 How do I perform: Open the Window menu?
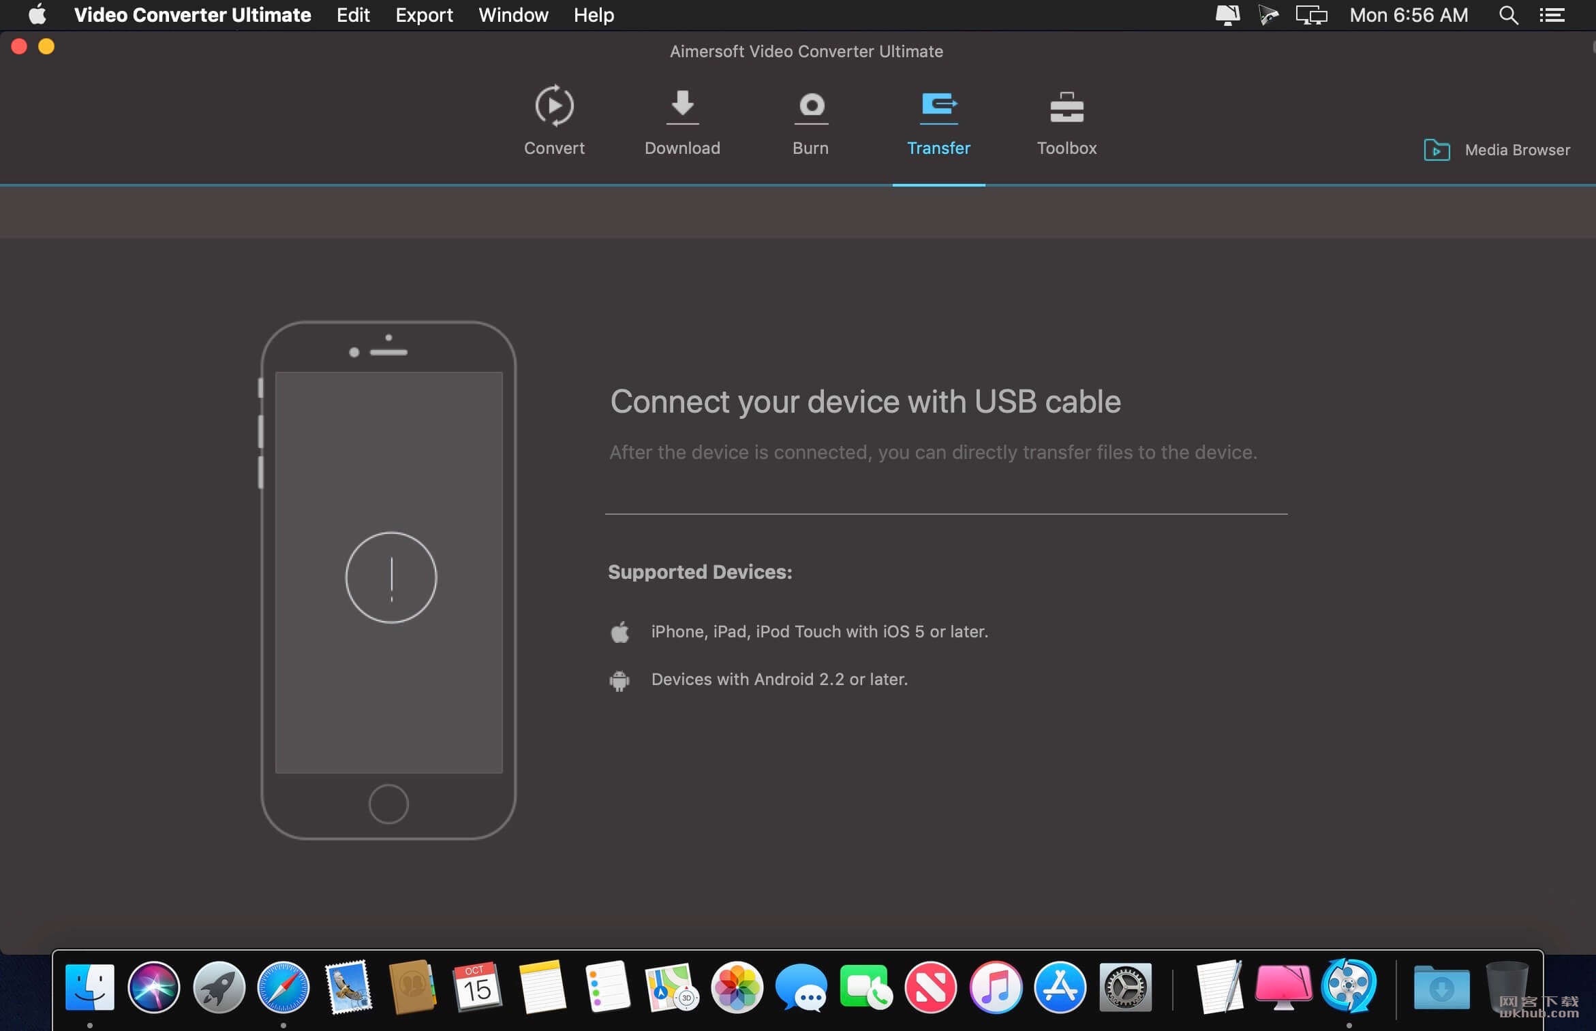coord(513,15)
